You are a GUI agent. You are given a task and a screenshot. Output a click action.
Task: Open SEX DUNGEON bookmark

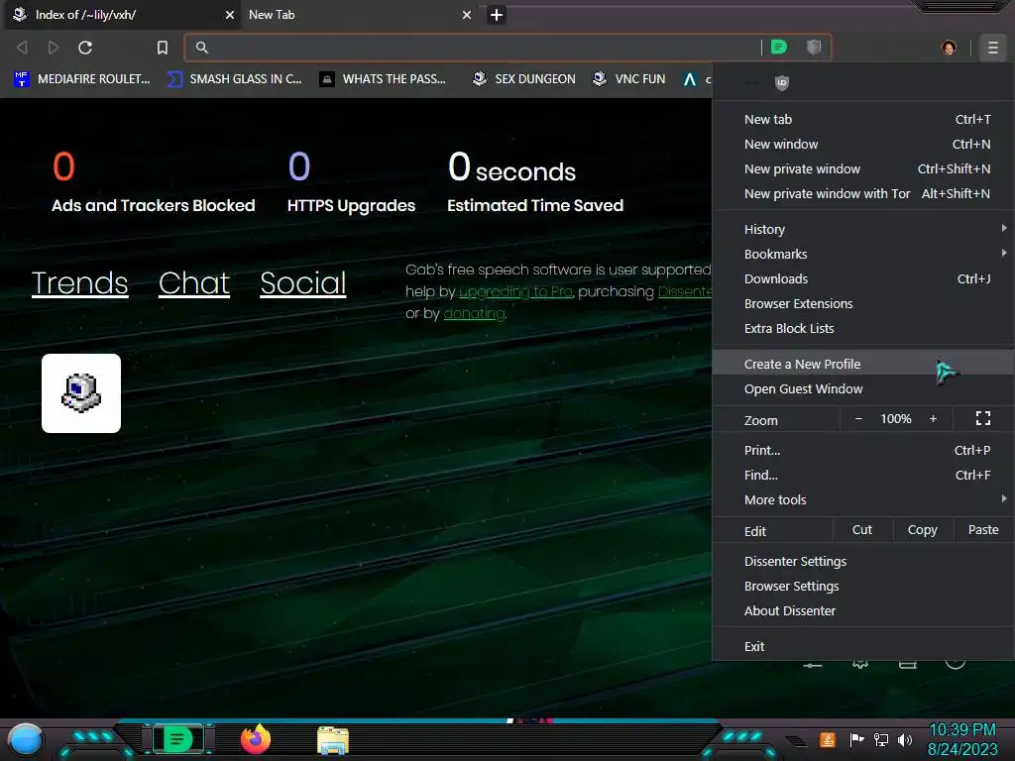[x=523, y=79]
